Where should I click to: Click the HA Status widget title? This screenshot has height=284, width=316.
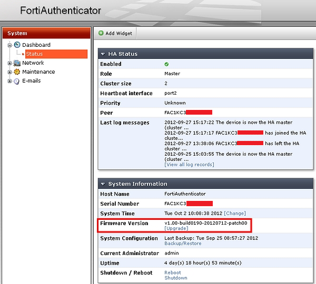click(x=123, y=54)
